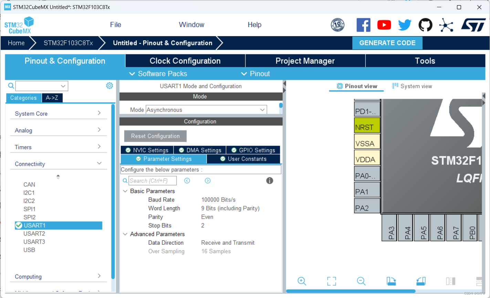Image resolution: width=490 pixels, height=298 pixels.
Task: Go to Home breadcrumb
Action: [x=16, y=43]
